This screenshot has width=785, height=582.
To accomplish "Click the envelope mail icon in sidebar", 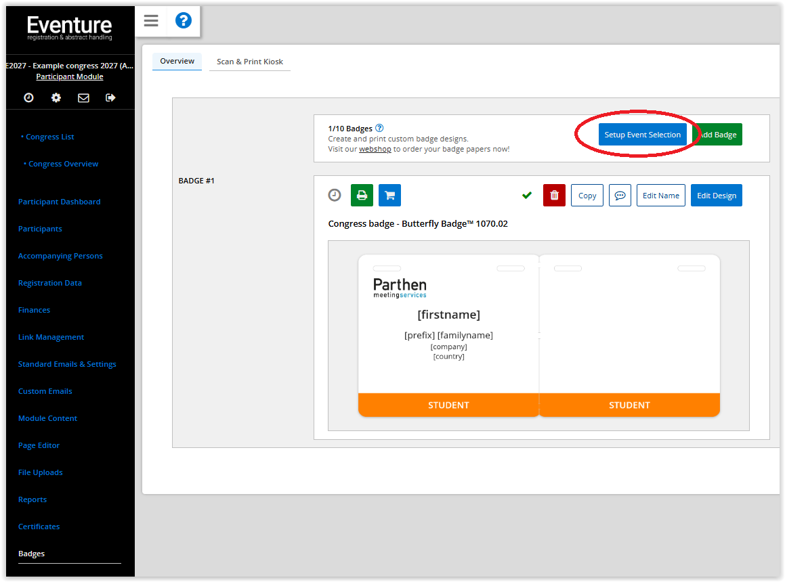I will (x=83, y=97).
